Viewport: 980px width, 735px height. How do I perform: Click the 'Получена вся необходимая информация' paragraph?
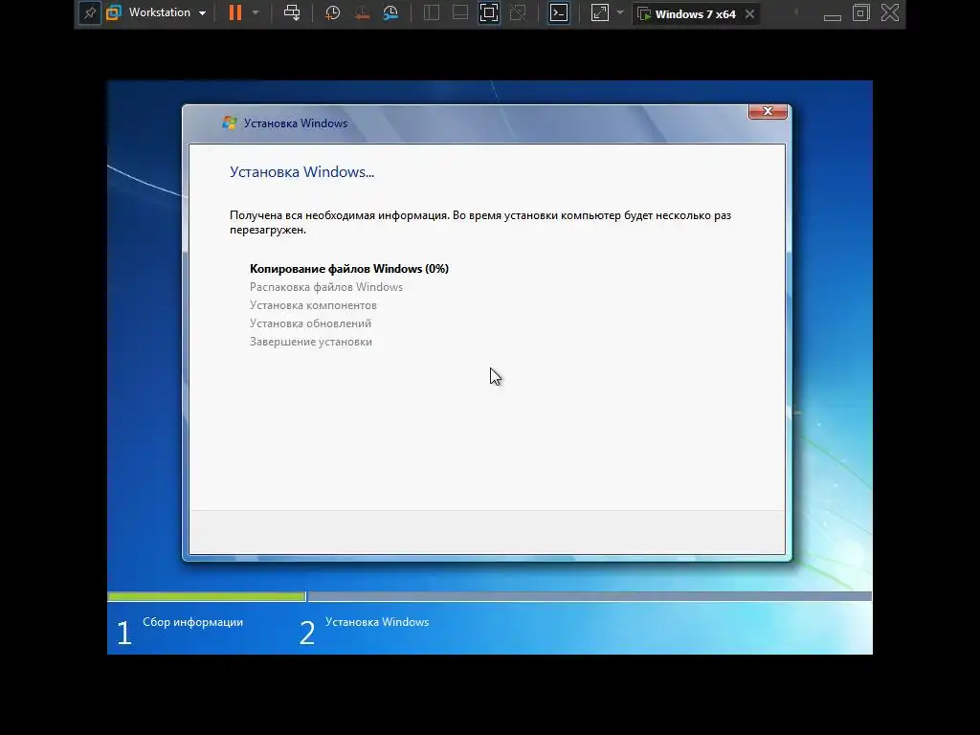coord(480,222)
